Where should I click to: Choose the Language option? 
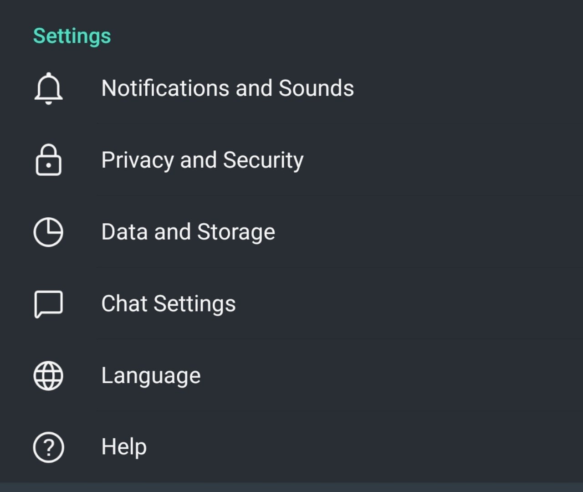tap(291, 376)
